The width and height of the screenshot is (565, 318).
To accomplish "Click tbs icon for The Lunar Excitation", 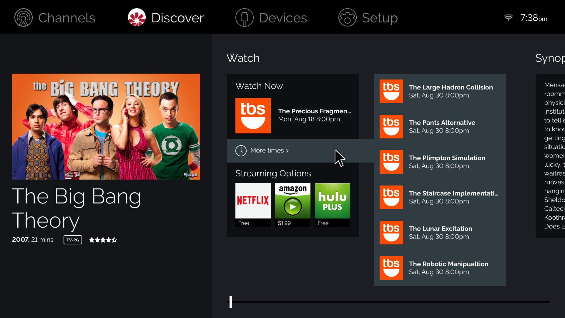I will pos(391,233).
